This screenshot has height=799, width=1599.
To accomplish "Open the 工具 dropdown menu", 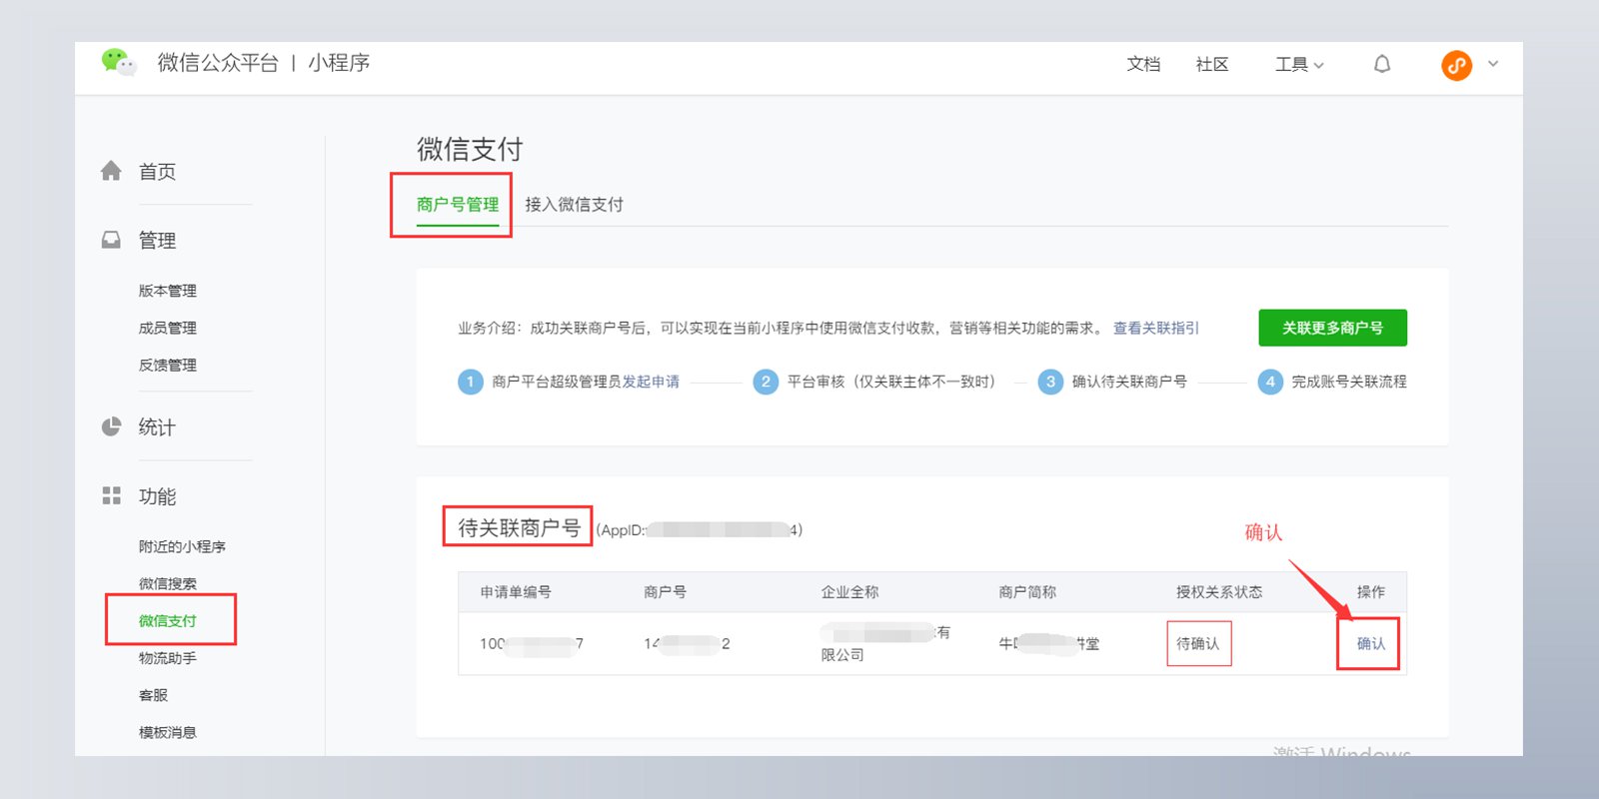I will tap(1299, 64).
